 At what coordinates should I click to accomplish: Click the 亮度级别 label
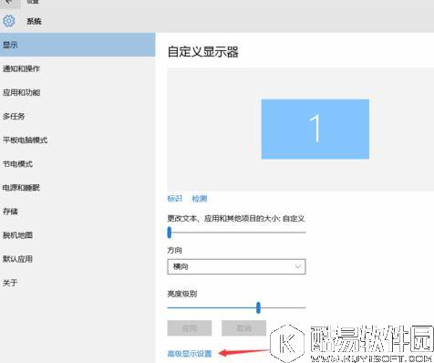tap(182, 294)
